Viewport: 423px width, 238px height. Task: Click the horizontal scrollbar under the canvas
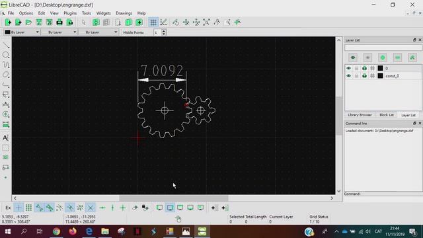[173, 198]
